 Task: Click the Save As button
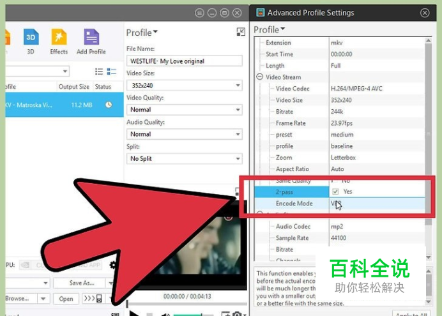click(x=82, y=283)
